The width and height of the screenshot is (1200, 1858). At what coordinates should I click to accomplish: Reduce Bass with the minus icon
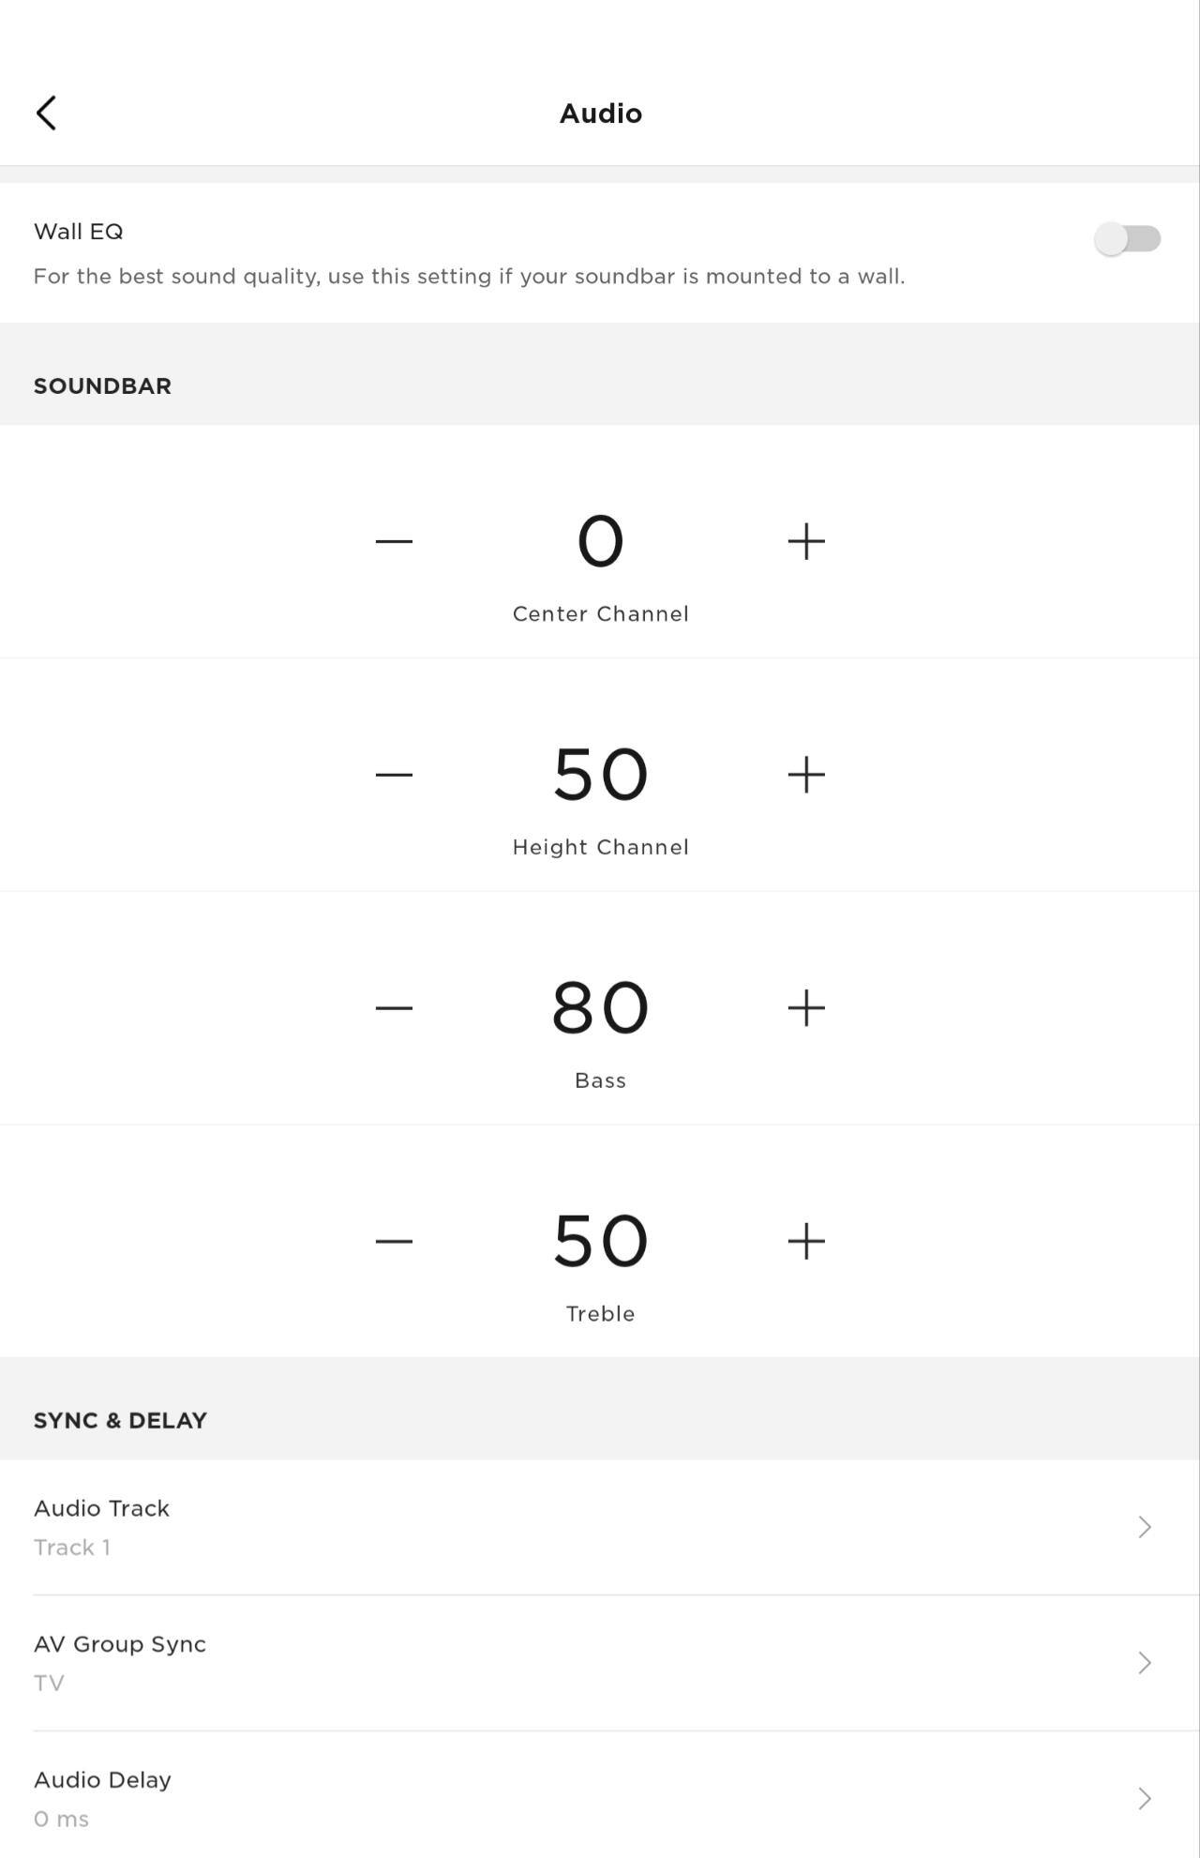coord(394,1008)
